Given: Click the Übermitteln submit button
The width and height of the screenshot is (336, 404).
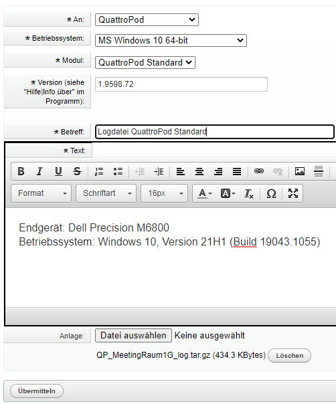Looking at the screenshot, I should 37,391.
